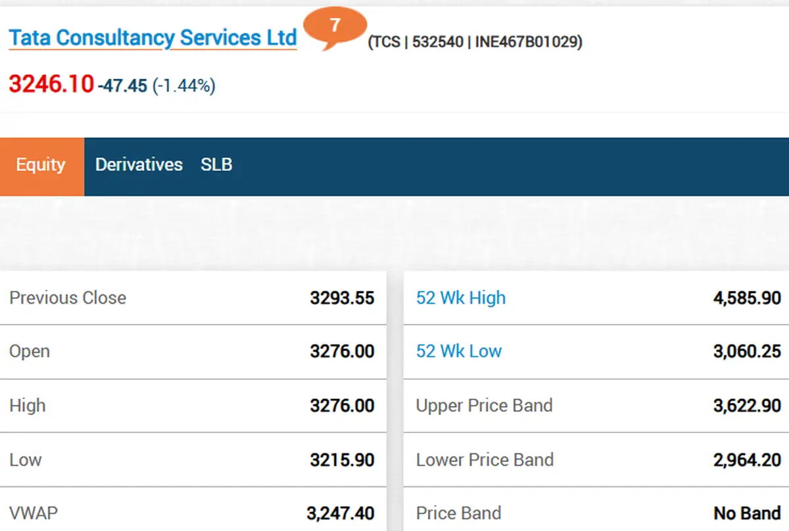The width and height of the screenshot is (789, 531).
Task: Select the Previous Close row
Action: [192, 298]
